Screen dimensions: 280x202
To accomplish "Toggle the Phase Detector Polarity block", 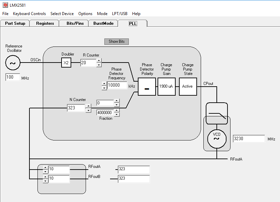I will tap(147, 87).
